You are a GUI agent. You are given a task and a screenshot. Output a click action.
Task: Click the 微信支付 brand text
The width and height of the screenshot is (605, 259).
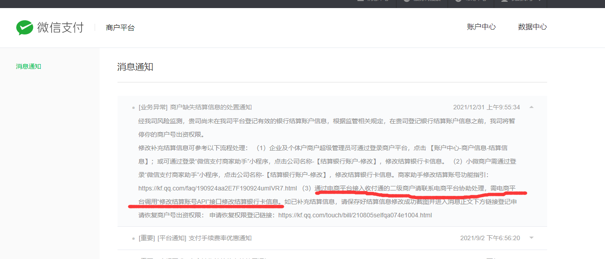click(61, 27)
